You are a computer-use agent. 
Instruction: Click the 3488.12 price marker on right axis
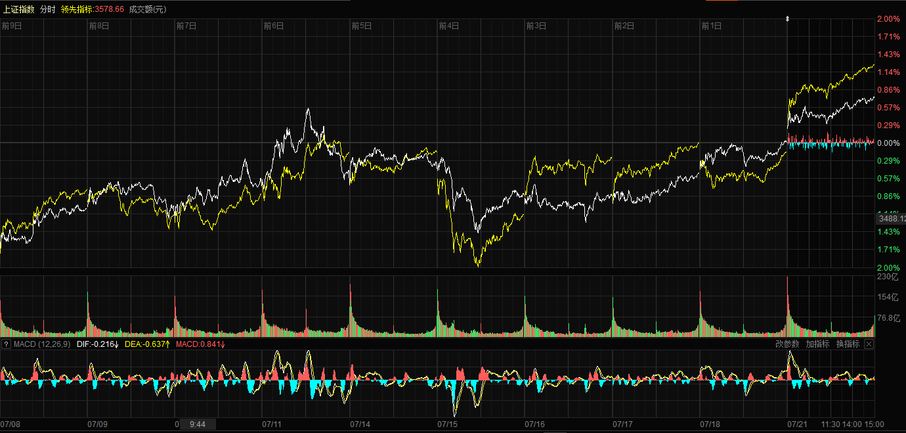pos(892,218)
